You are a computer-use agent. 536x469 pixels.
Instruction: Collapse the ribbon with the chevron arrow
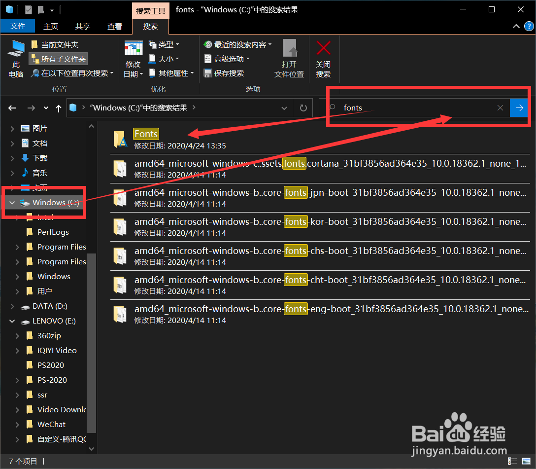pyautogui.click(x=516, y=26)
